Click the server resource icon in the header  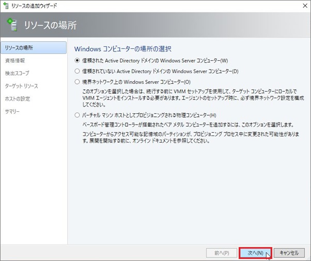tap(12, 24)
